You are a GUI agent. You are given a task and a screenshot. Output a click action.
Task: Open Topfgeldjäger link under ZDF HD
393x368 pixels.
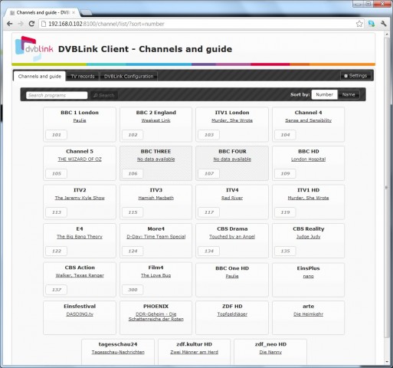tap(232, 314)
